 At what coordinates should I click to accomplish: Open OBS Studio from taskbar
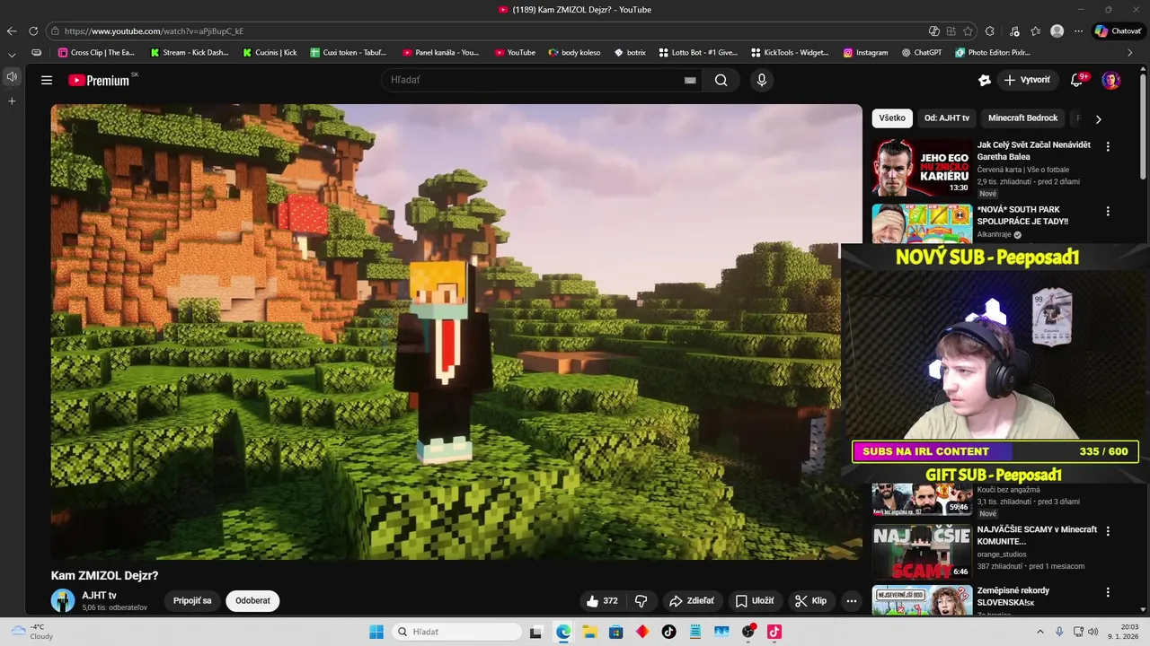point(747,632)
